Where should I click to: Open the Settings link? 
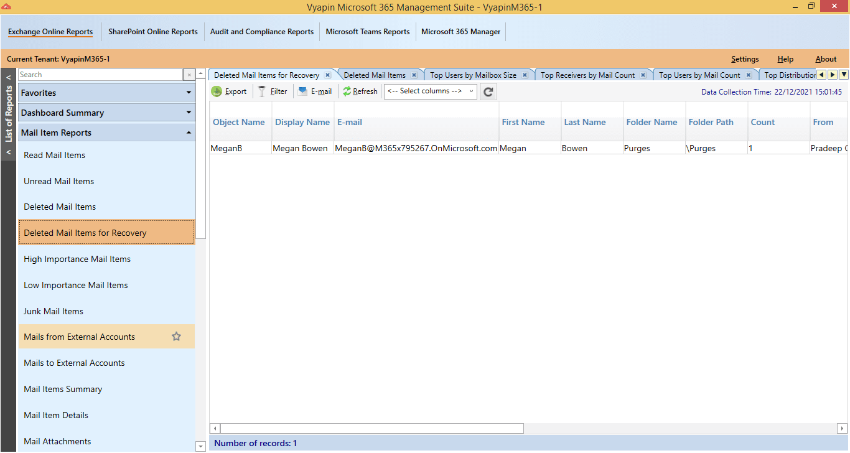click(x=745, y=59)
